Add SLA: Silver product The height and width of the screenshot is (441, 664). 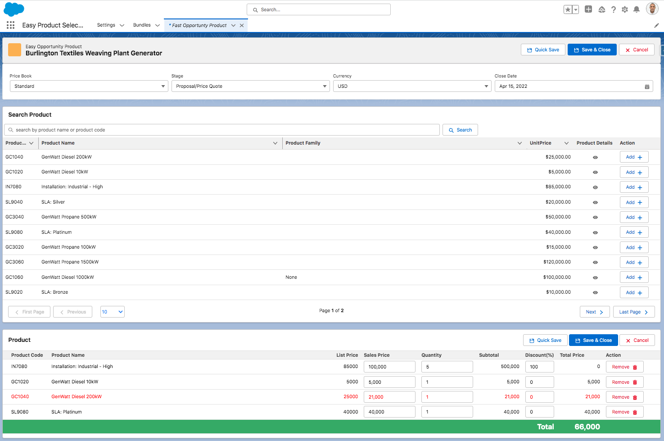click(x=634, y=202)
